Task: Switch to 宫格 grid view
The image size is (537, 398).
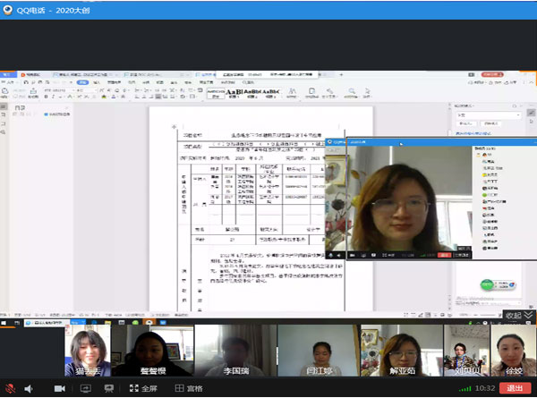Action: pos(186,389)
